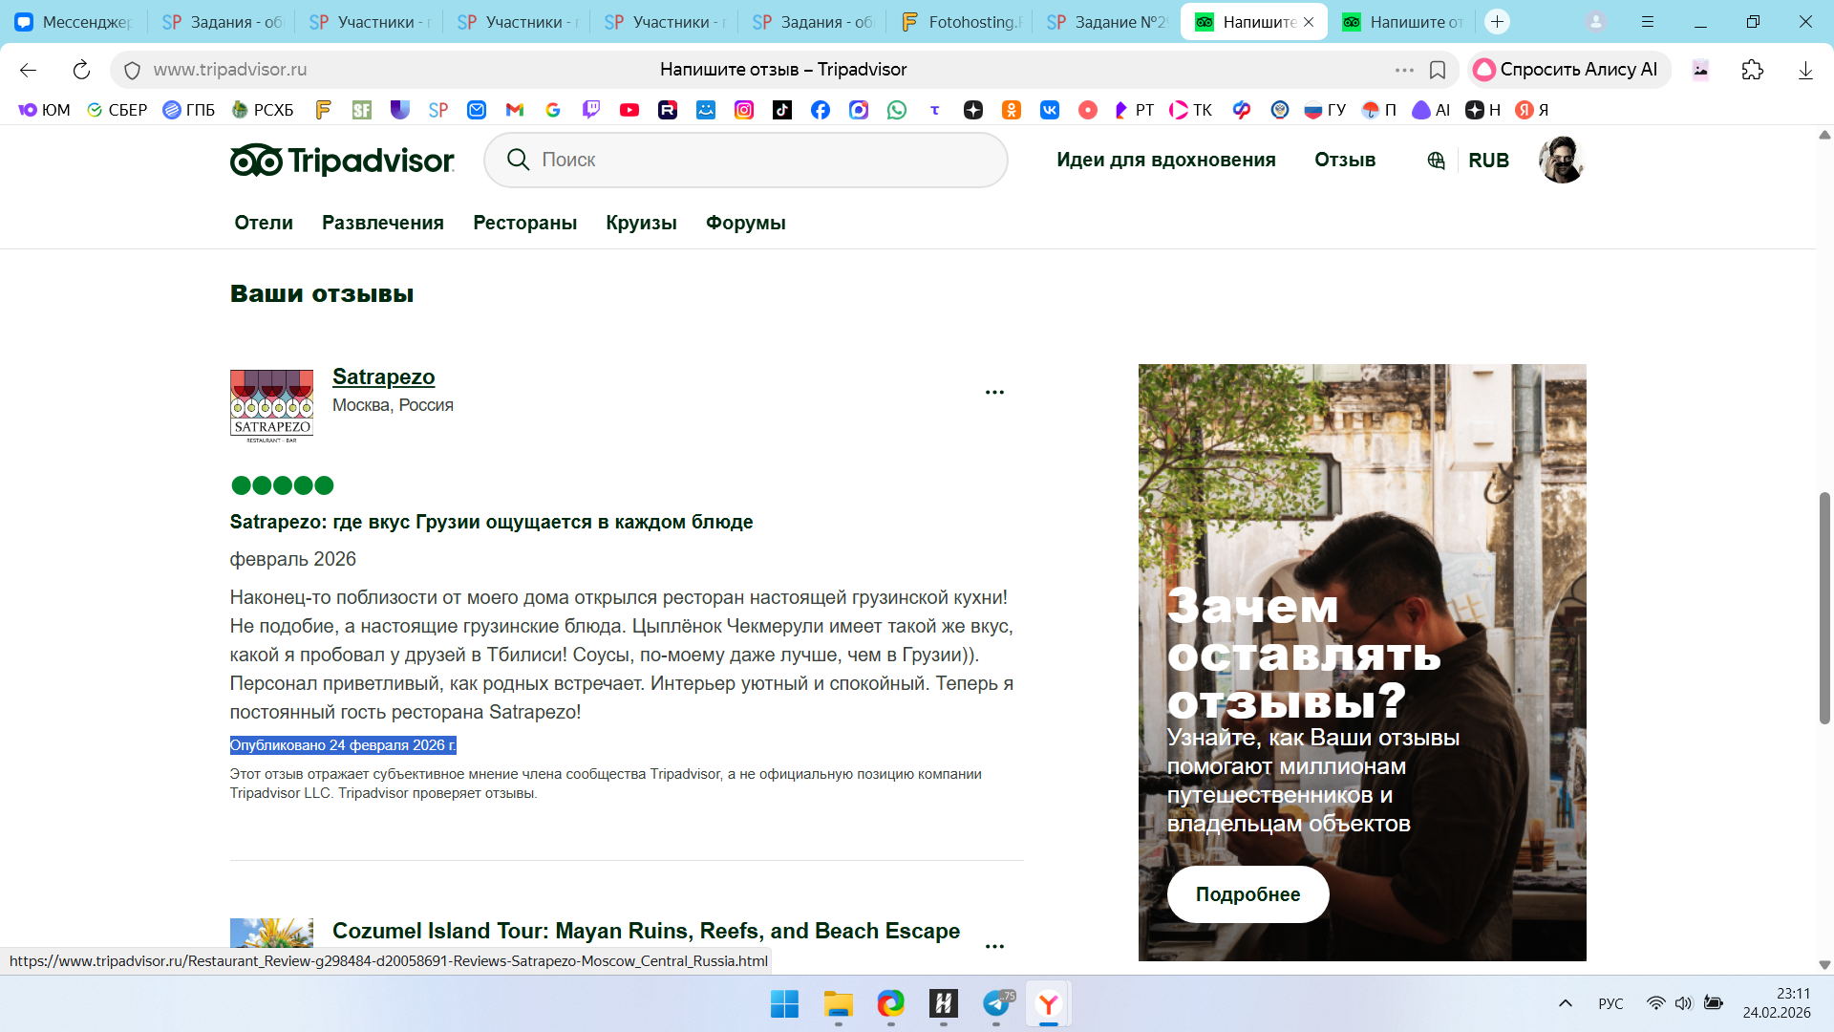Show hidden system tray icons

(x=1565, y=1003)
